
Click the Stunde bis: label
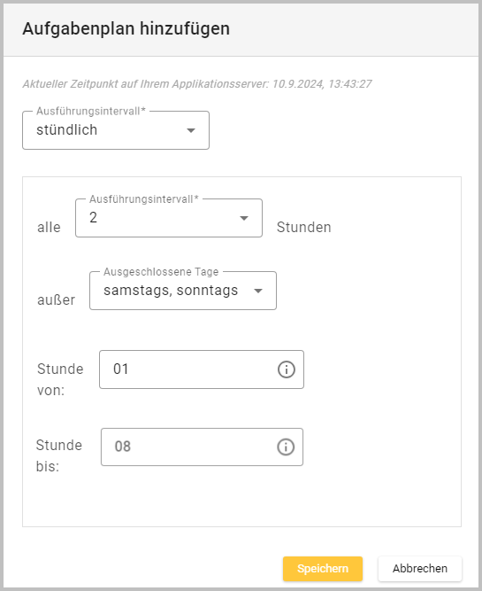click(x=59, y=455)
